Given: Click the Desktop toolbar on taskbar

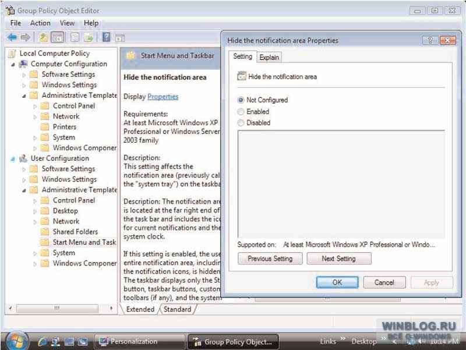Looking at the screenshot, I should 364,341.
